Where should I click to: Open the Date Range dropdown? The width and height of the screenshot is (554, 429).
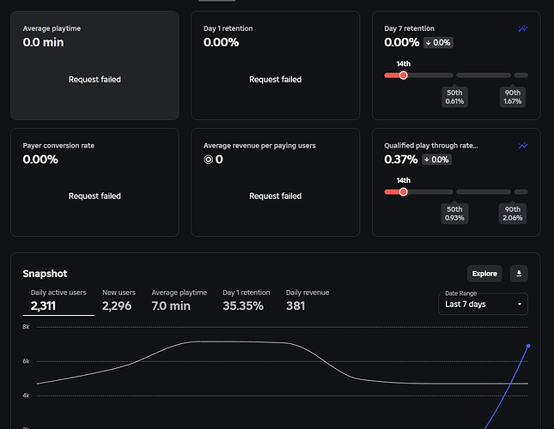pyautogui.click(x=483, y=304)
